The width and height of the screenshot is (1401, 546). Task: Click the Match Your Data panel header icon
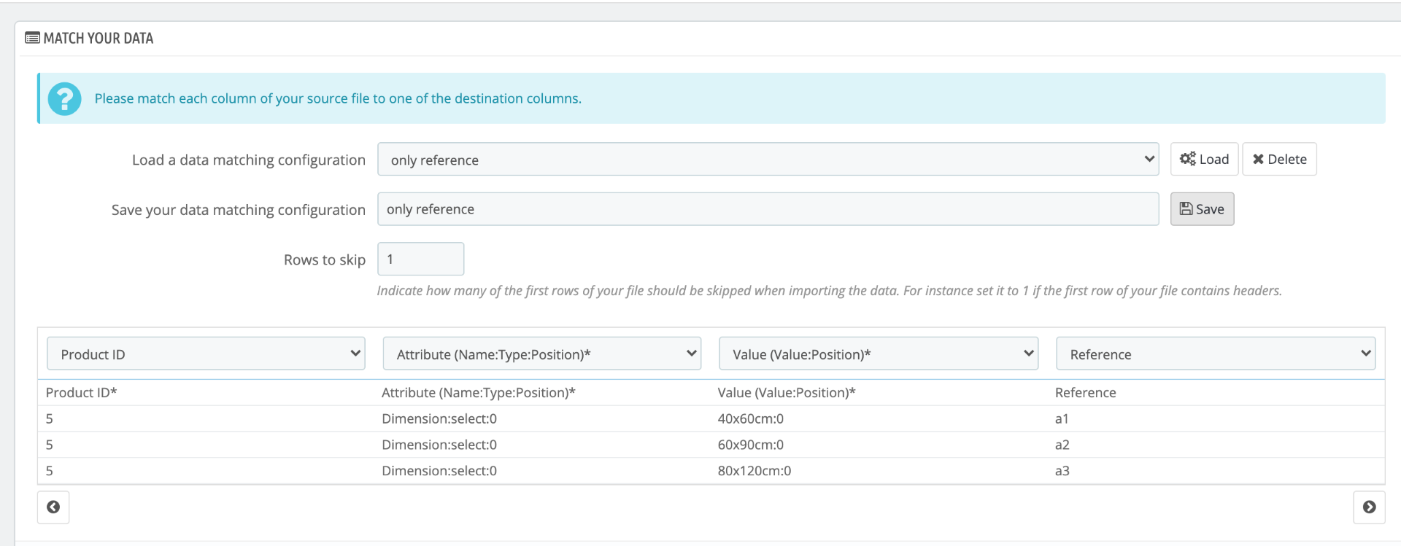(x=32, y=38)
